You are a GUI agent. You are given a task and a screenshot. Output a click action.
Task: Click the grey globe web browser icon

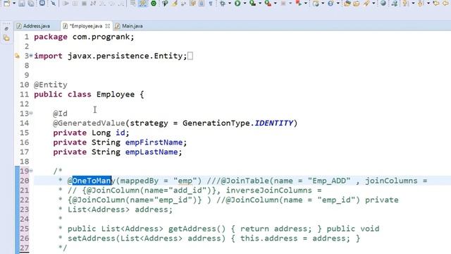(383, 3)
